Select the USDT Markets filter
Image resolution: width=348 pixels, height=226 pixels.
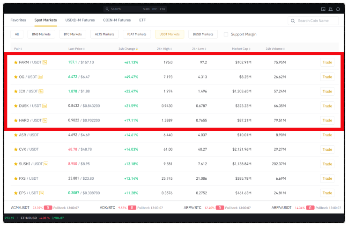(x=170, y=34)
